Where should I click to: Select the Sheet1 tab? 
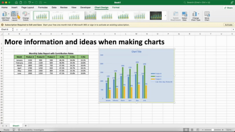(16, 126)
